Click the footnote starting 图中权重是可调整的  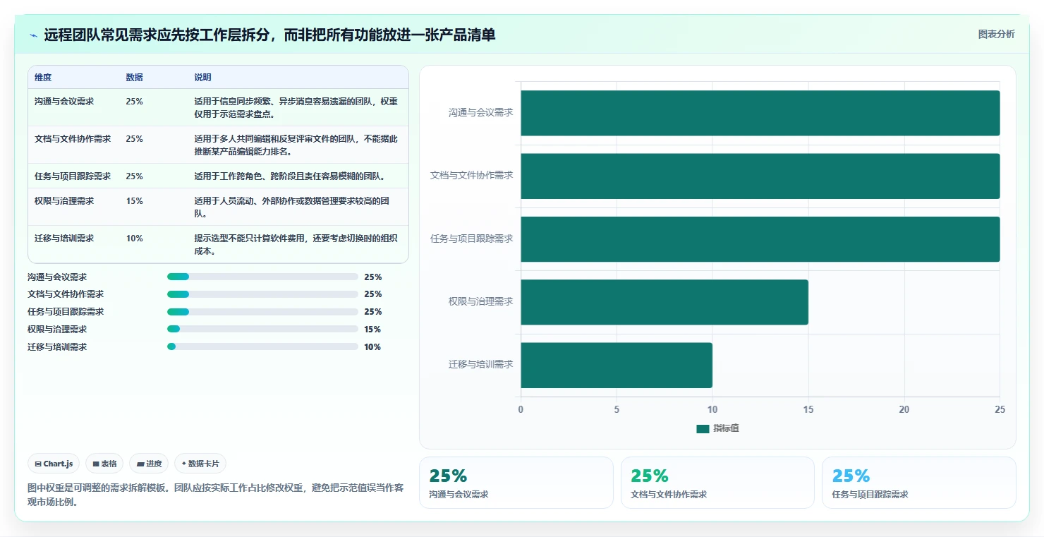[215, 495]
